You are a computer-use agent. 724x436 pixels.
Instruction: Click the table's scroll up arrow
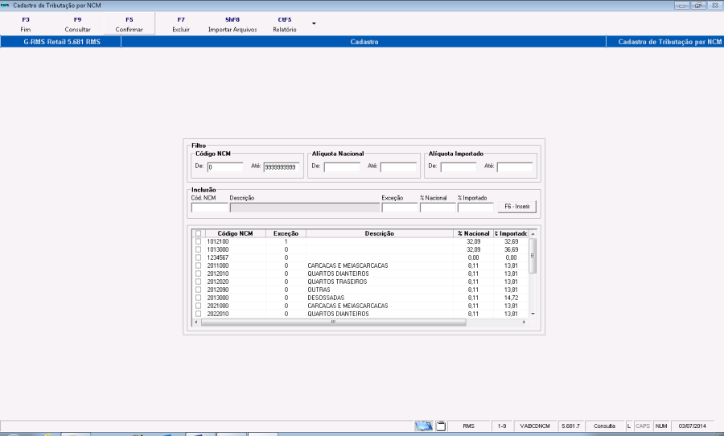tap(533, 234)
